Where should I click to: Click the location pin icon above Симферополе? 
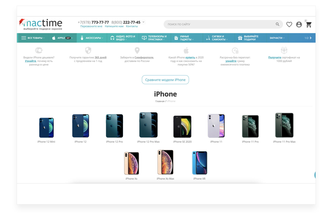click(x=137, y=50)
